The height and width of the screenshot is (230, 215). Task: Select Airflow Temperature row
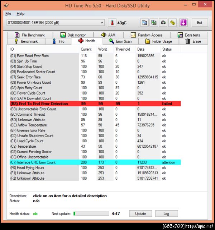click(x=95, y=125)
